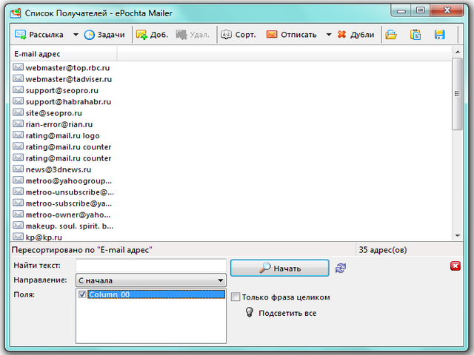The height and width of the screenshot is (355, 474).
Task: Select webmaster@top.rbc.ru row
Action: [x=67, y=68]
